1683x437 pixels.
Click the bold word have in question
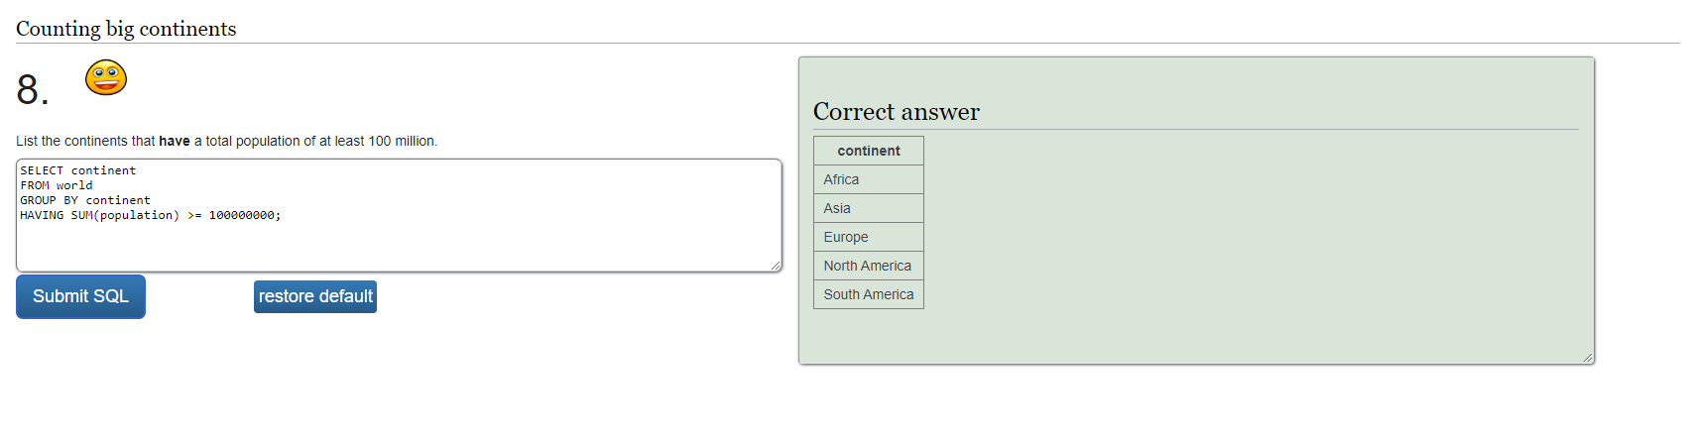coord(175,141)
